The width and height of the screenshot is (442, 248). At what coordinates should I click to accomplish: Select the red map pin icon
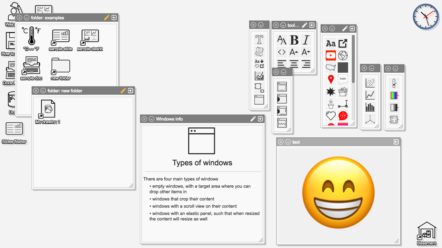pyautogui.click(x=331, y=80)
